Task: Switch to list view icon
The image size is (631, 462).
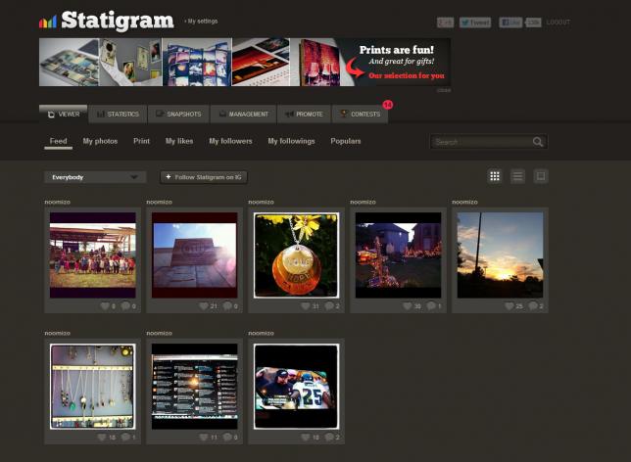Action: (x=517, y=176)
